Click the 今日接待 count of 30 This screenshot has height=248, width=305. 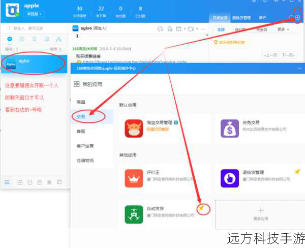pos(79,12)
